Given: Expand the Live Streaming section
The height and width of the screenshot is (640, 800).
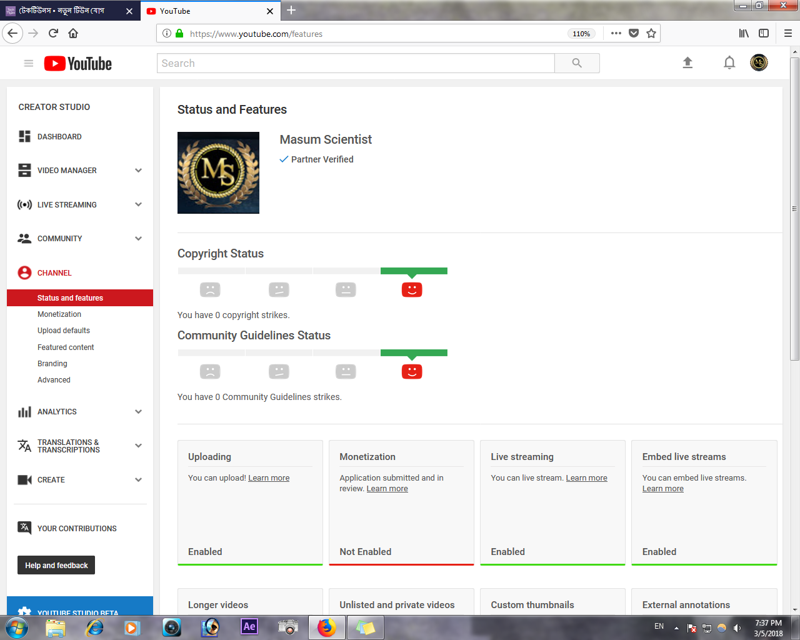Looking at the screenshot, I should [138, 204].
